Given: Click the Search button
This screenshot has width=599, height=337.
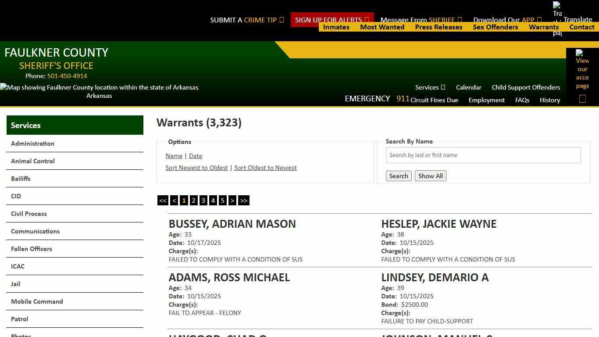Looking at the screenshot, I should [398, 176].
